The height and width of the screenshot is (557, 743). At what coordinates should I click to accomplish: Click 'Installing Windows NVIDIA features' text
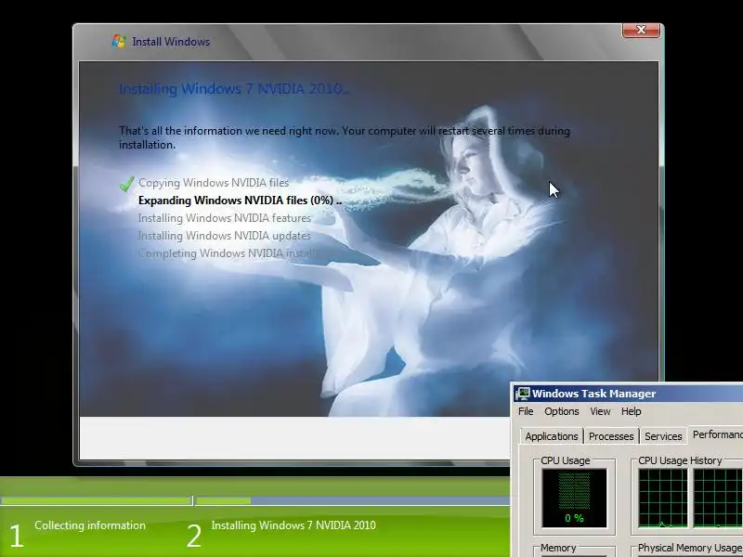coord(224,218)
